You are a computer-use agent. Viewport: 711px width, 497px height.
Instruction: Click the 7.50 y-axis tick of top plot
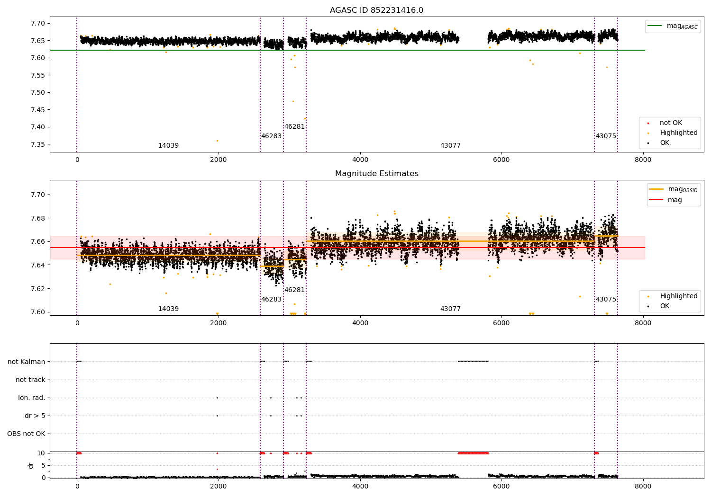38,93
